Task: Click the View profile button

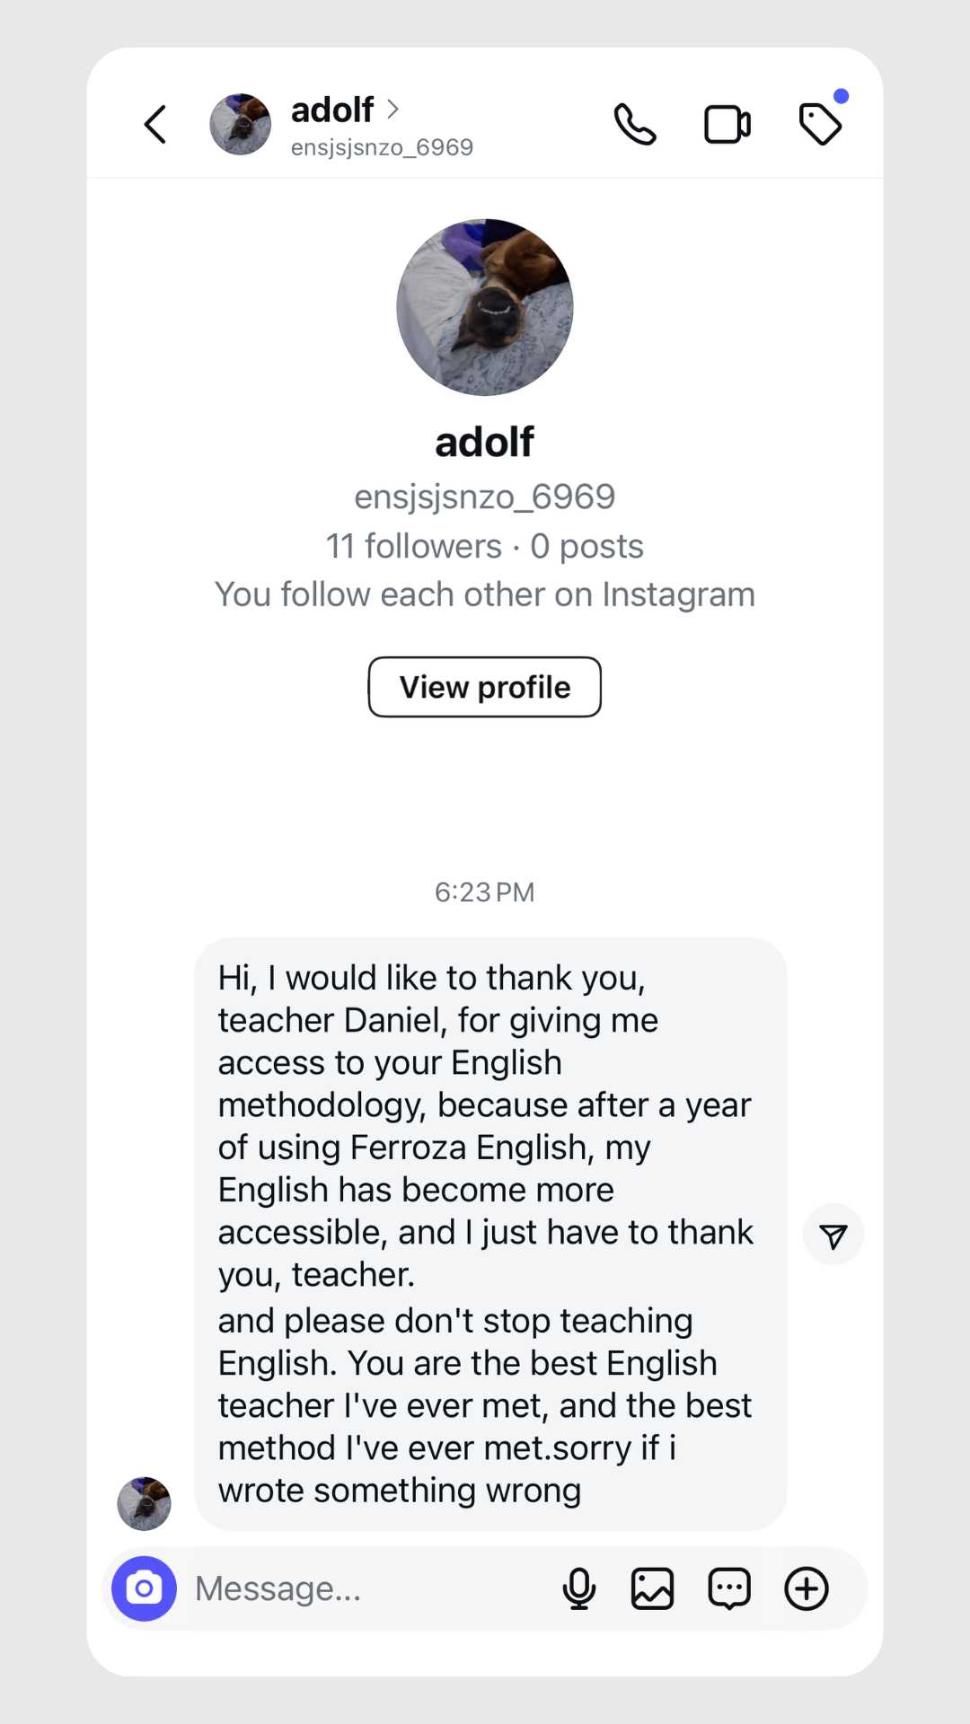Action: (485, 687)
